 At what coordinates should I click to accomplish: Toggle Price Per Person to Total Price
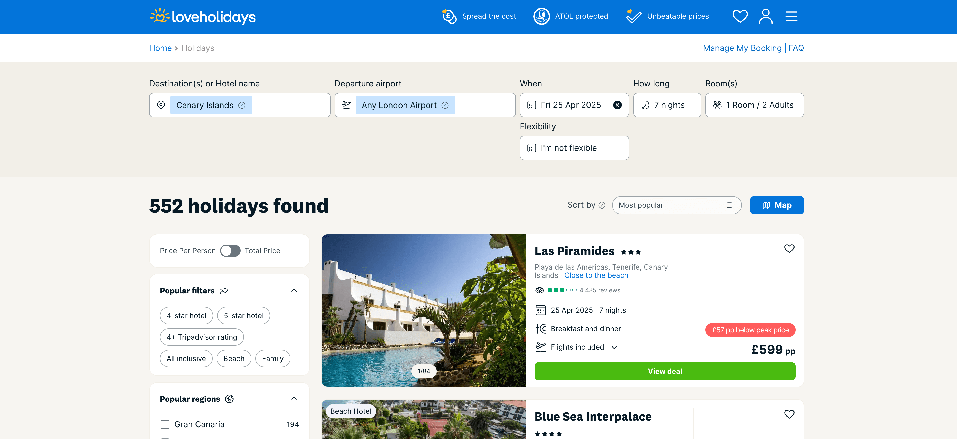[230, 251]
